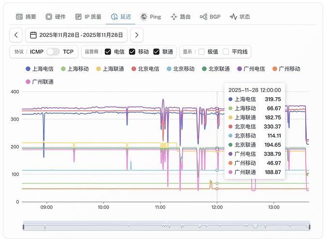Toggle 广州联通 legend series
The width and height of the screenshot is (326, 242).
[x=40, y=82]
